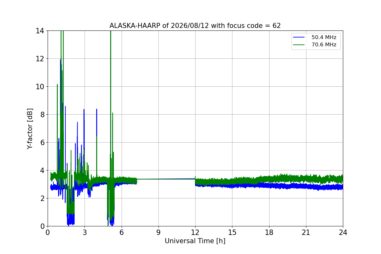
Task: Click the x-axis tick label 15
Action: 232,232
